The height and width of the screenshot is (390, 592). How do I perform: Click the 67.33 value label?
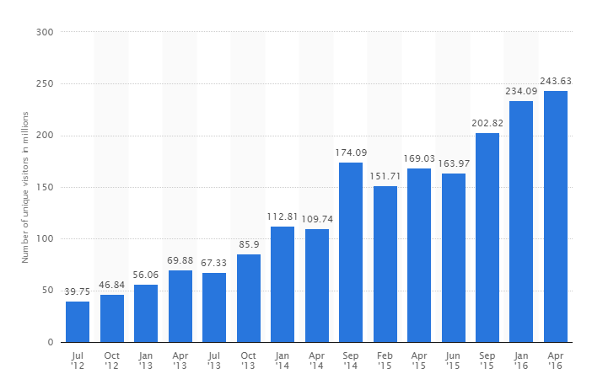(x=214, y=264)
